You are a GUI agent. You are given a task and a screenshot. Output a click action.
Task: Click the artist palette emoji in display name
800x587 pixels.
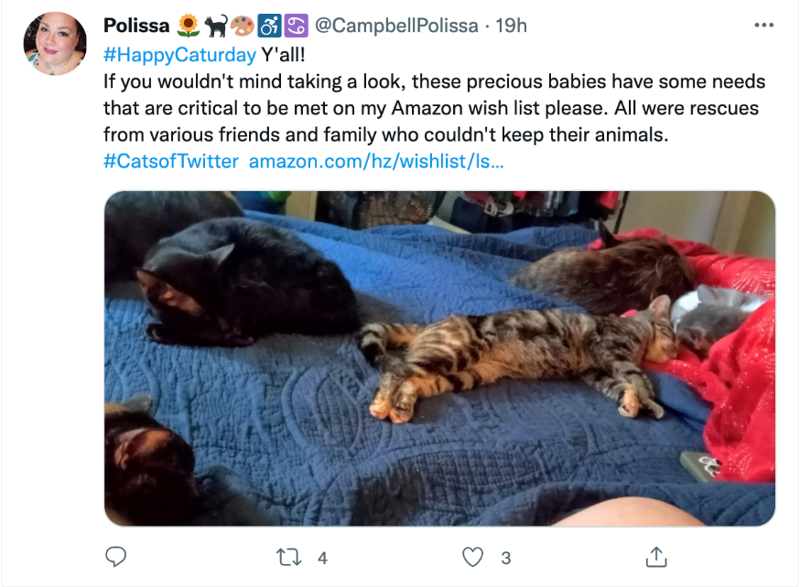click(x=243, y=26)
